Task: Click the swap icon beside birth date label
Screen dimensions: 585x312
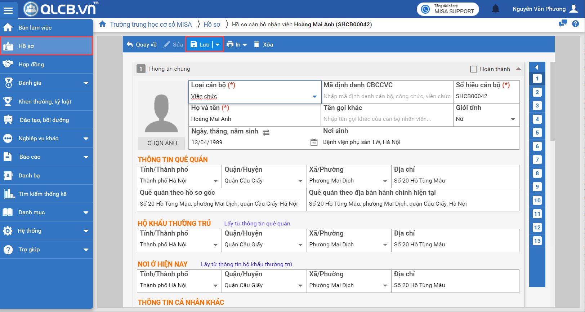Action: coord(266,132)
